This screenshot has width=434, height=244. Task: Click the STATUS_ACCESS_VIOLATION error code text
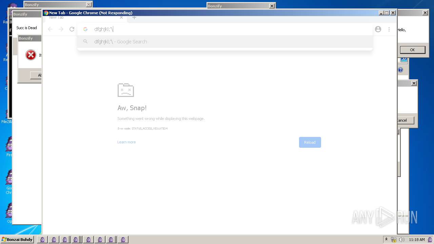pyautogui.click(x=150, y=128)
